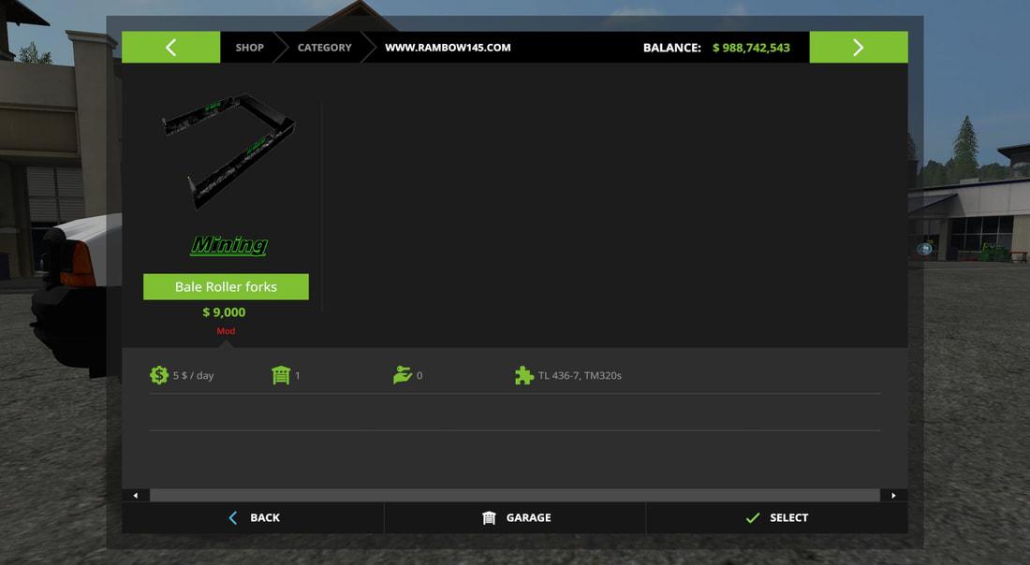Click the owned items garage icon
This screenshot has width=1030, height=565.
click(280, 375)
